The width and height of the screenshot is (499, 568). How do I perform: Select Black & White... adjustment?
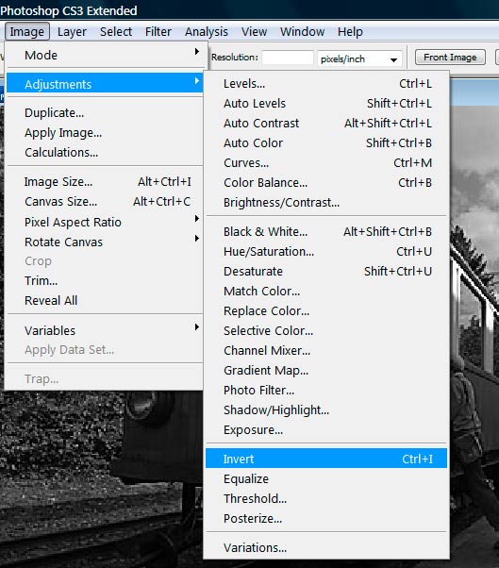pyautogui.click(x=326, y=231)
